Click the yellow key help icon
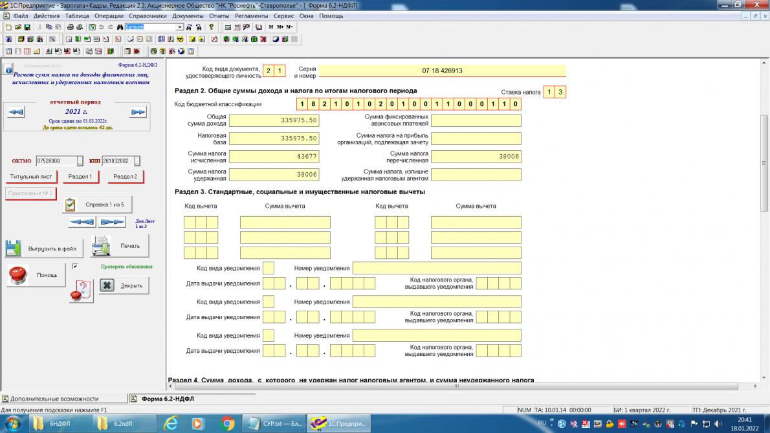 tap(211, 27)
